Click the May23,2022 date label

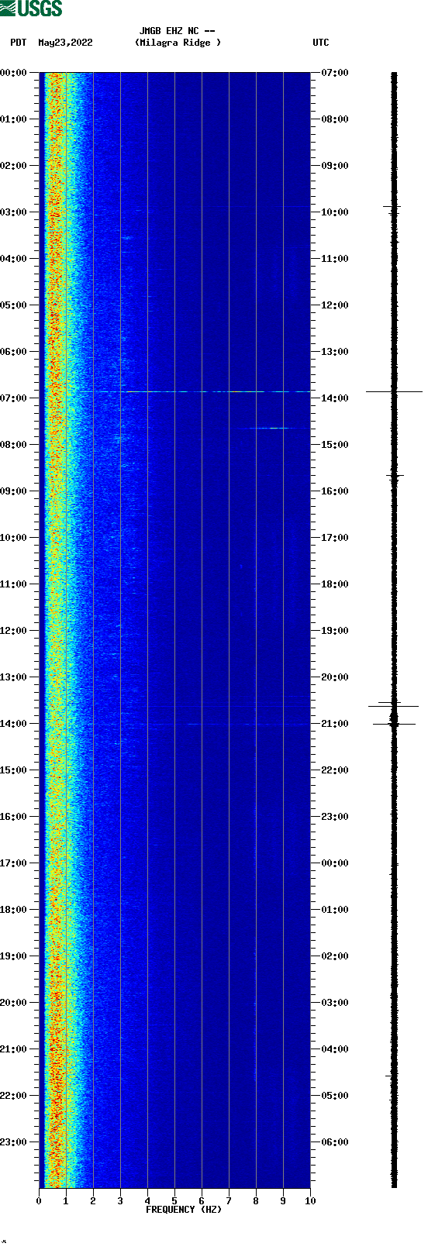[x=65, y=43]
